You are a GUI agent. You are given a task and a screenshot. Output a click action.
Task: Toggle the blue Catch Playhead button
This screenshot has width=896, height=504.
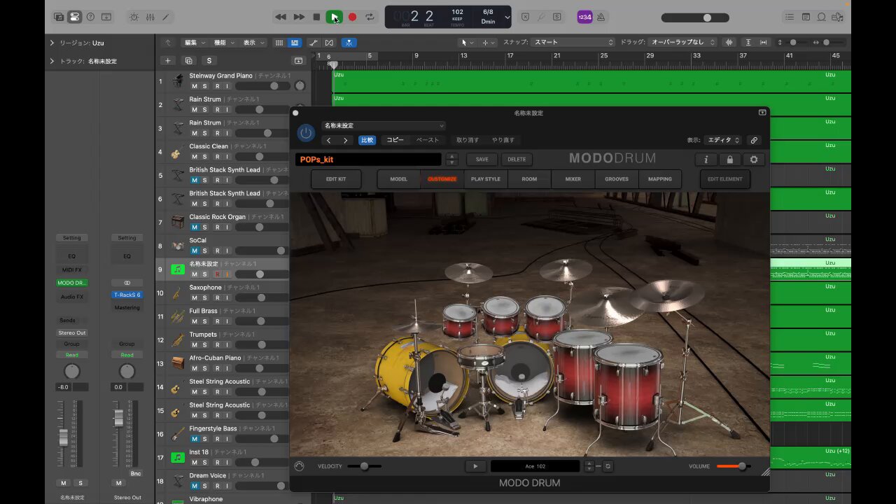(x=349, y=43)
